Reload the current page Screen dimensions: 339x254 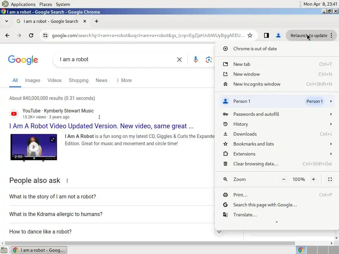tap(31, 35)
